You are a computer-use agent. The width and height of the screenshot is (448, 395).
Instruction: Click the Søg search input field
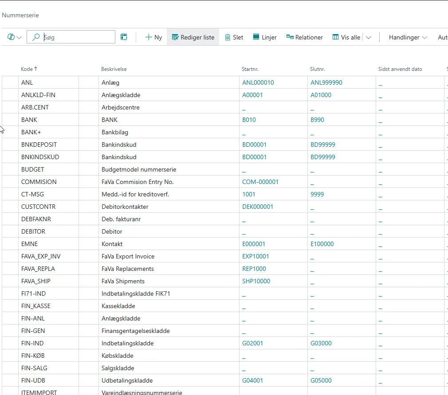(75, 37)
